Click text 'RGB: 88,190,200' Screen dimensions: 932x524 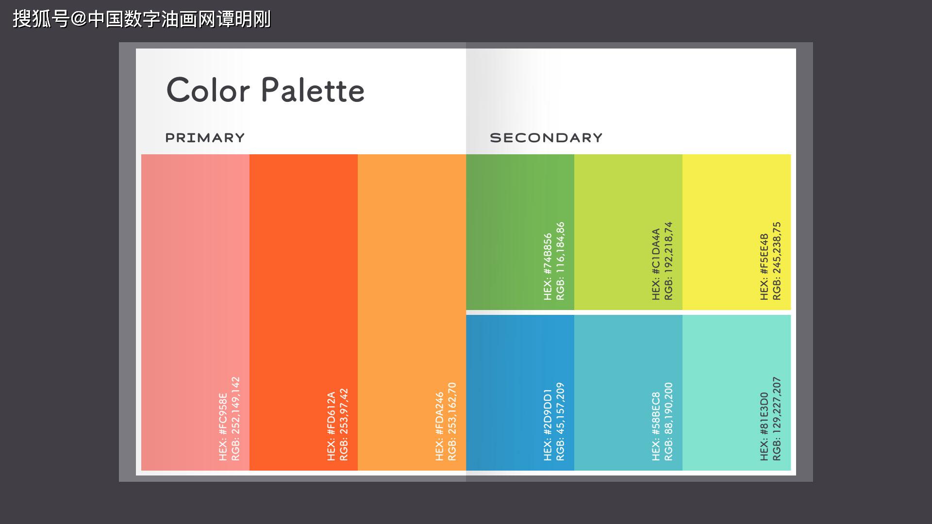click(668, 421)
